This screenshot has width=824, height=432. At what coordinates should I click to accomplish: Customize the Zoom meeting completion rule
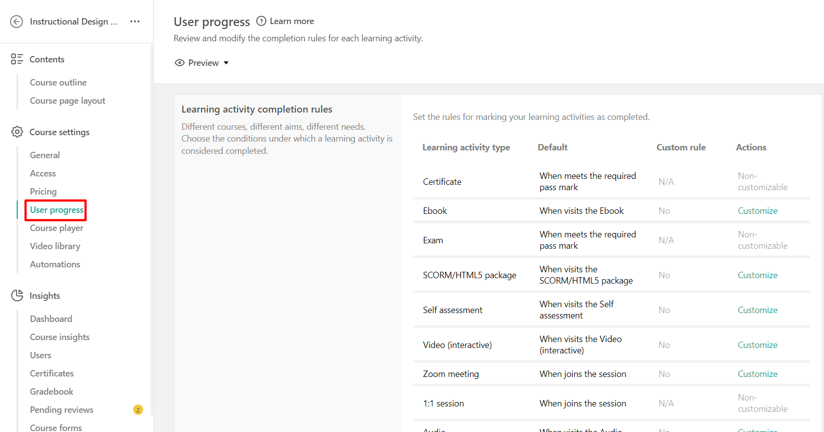coord(758,374)
